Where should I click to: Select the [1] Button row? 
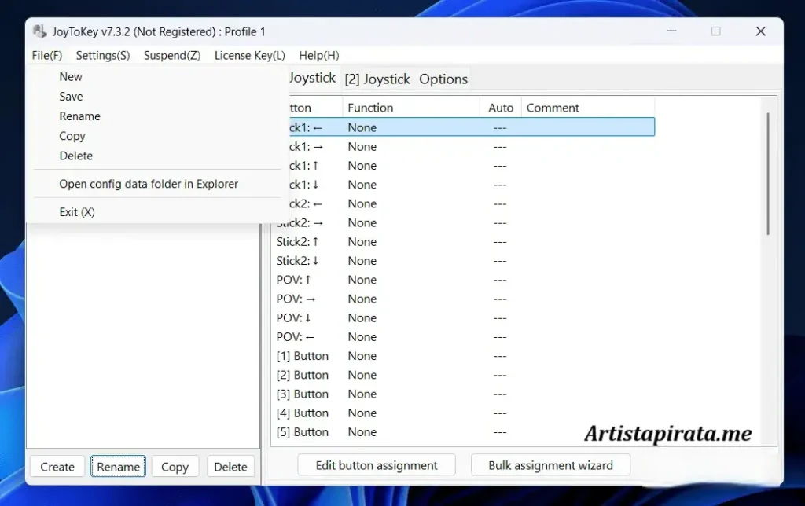tap(464, 356)
